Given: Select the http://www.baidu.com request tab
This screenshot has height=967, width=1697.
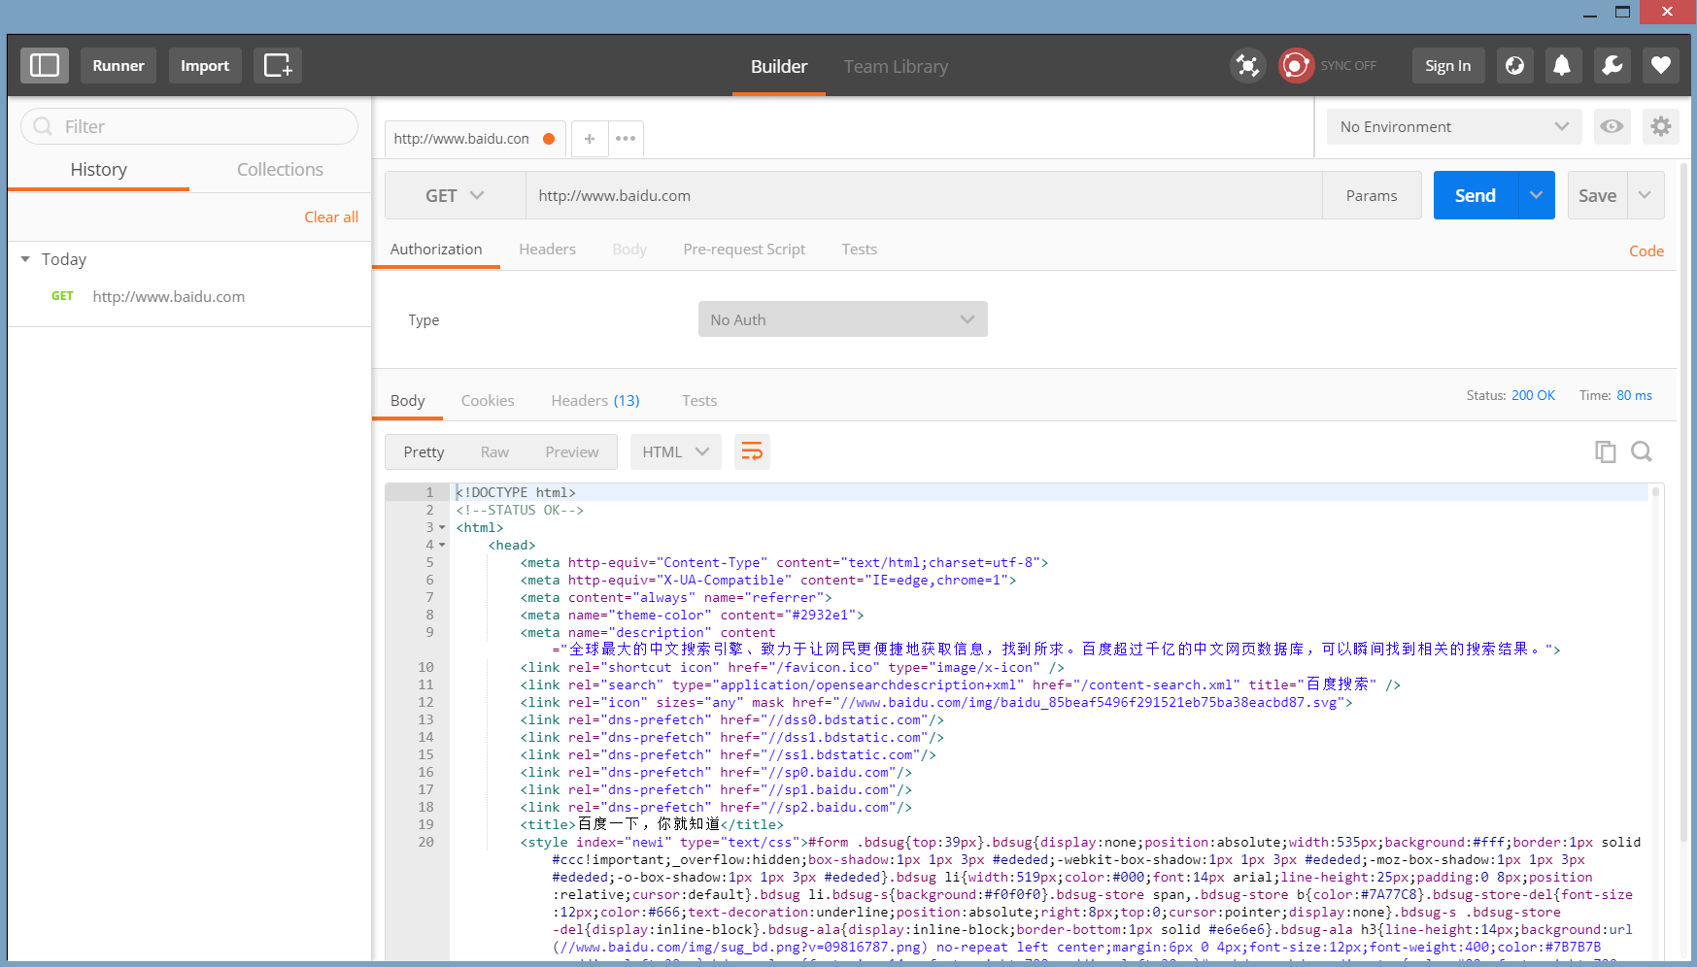Looking at the screenshot, I should click(475, 139).
